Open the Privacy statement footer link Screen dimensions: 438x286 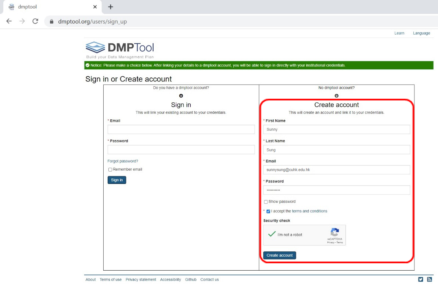[x=141, y=279]
